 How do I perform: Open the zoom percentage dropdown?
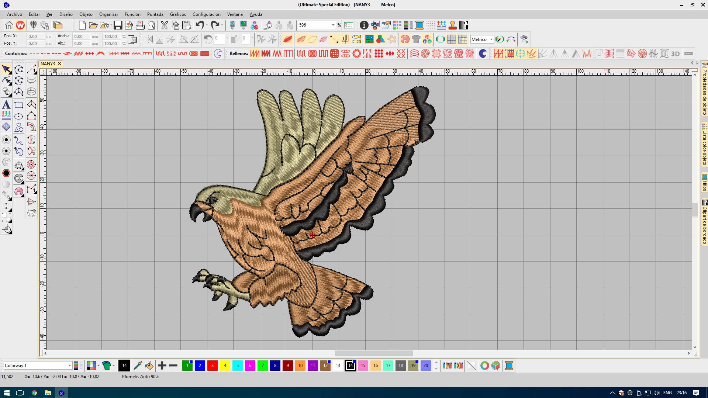coord(333,25)
